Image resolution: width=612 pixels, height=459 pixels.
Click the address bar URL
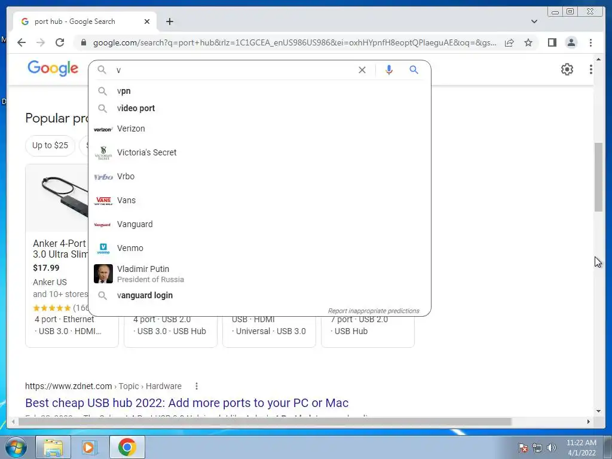tap(295, 42)
